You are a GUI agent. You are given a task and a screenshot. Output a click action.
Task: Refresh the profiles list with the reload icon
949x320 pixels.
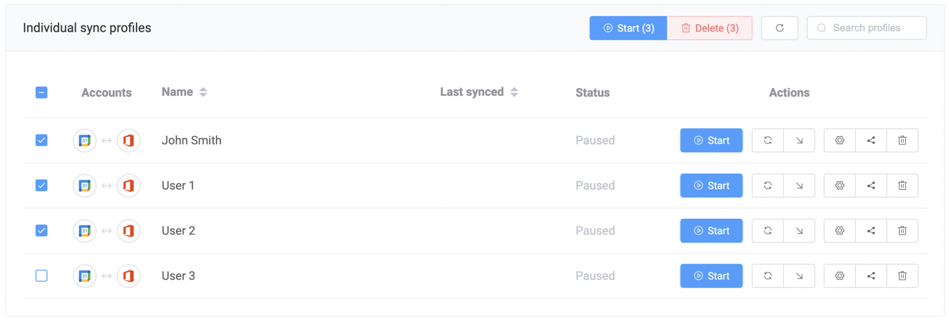click(779, 28)
